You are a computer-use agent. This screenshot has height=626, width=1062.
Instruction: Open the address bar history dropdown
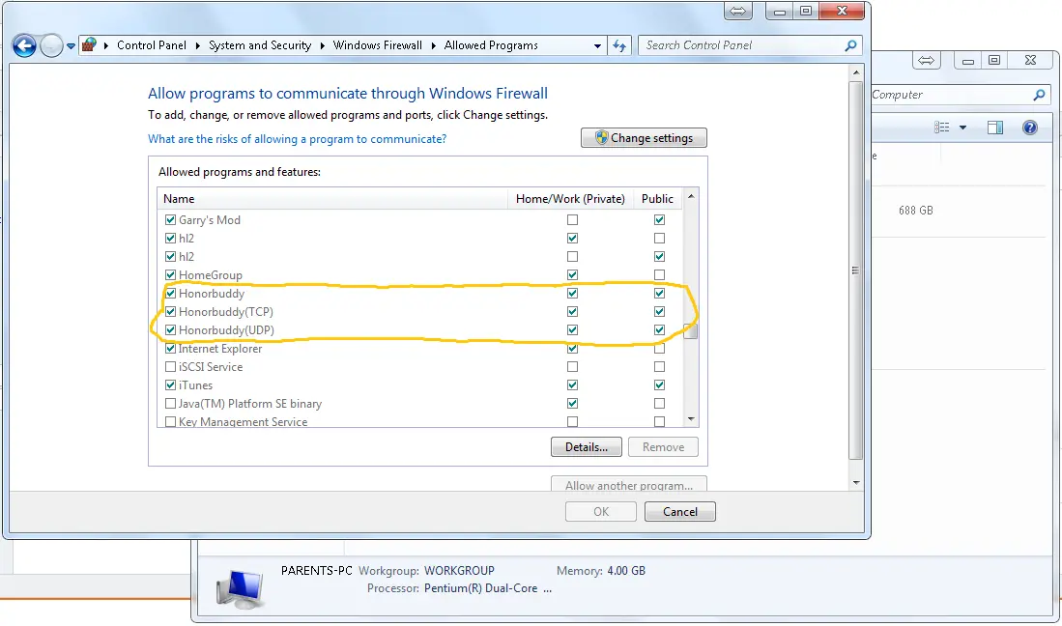click(598, 45)
